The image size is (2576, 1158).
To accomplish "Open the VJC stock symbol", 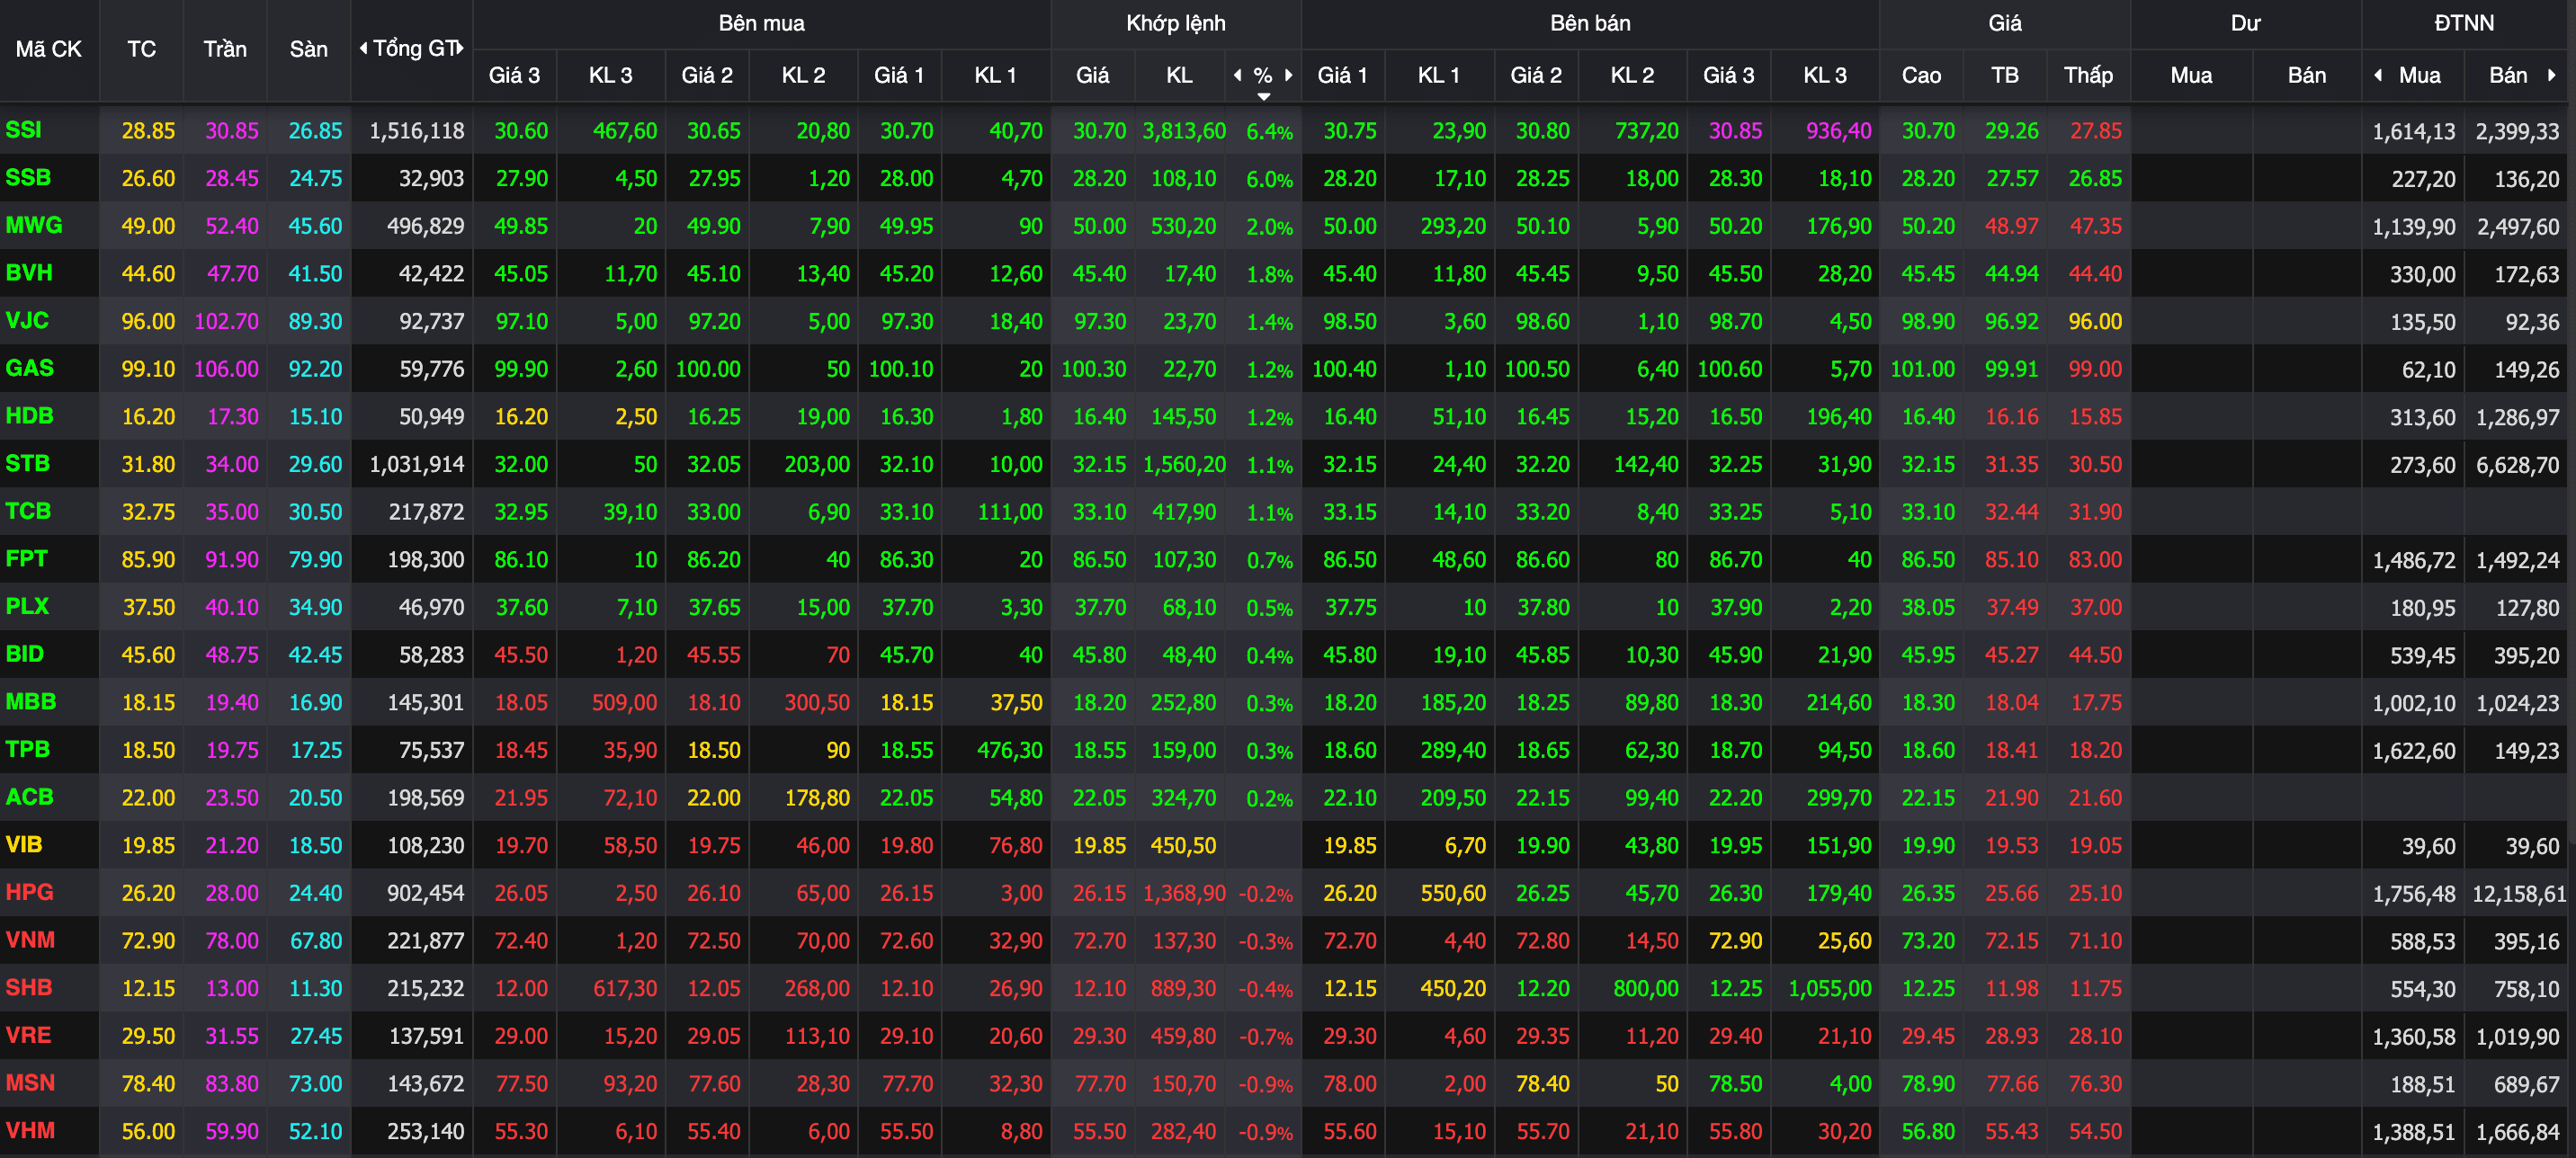I will (x=27, y=320).
